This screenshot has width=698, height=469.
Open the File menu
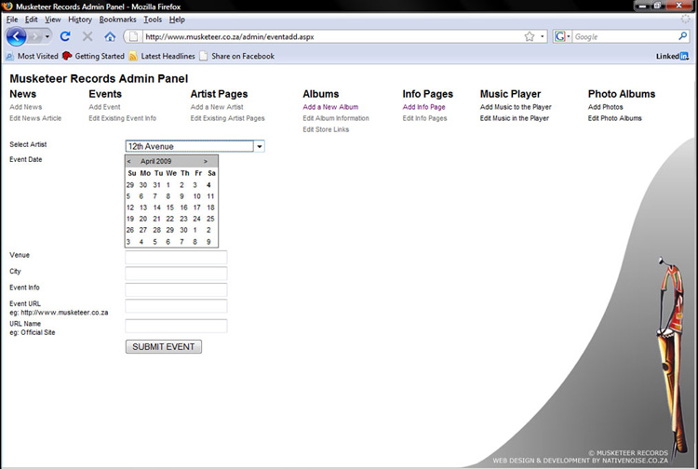click(12, 20)
